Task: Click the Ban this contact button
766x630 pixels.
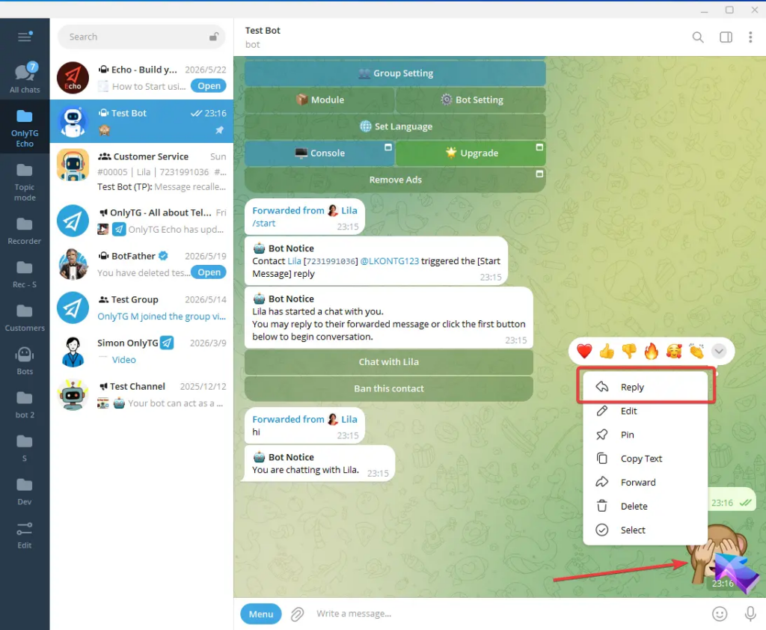Action: coord(389,388)
